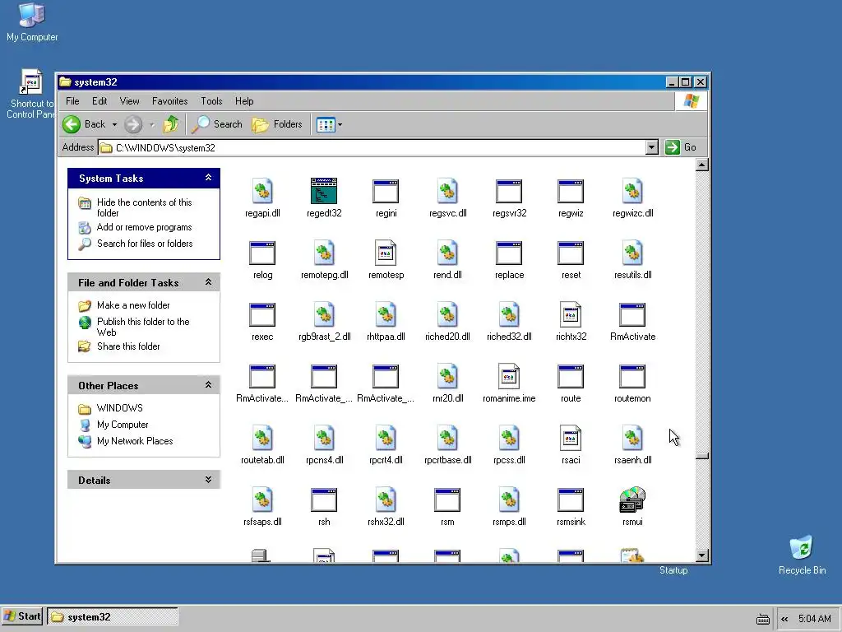
Task: Collapse the Other Places panel
Action: [x=208, y=385]
